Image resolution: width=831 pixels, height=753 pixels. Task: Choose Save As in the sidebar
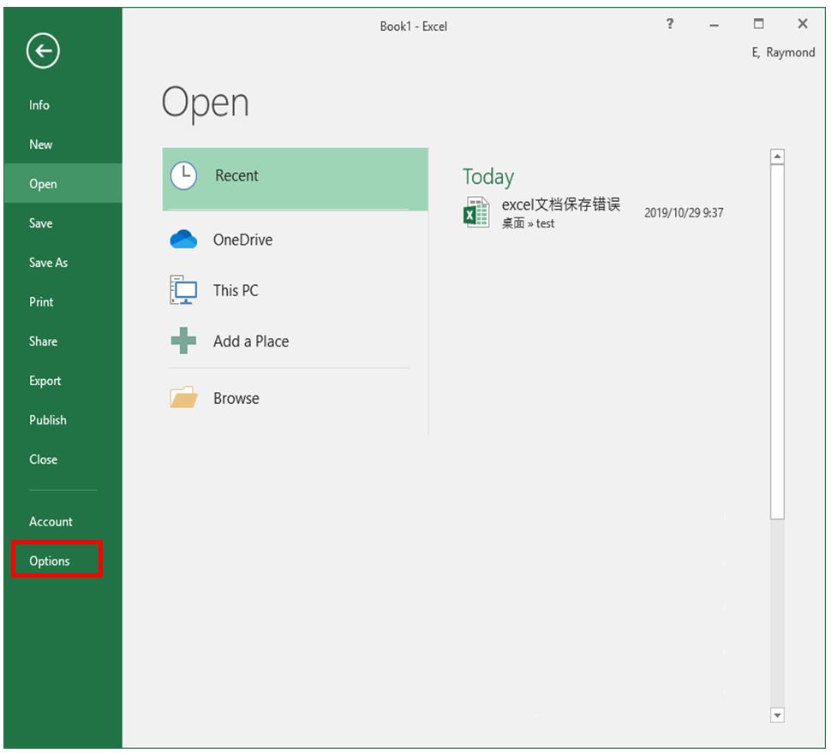pyautogui.click(x=48, y=263)
